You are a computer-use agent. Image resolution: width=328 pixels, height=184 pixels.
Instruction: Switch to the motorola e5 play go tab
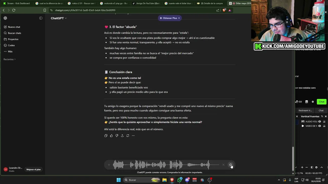coord(114,3)
